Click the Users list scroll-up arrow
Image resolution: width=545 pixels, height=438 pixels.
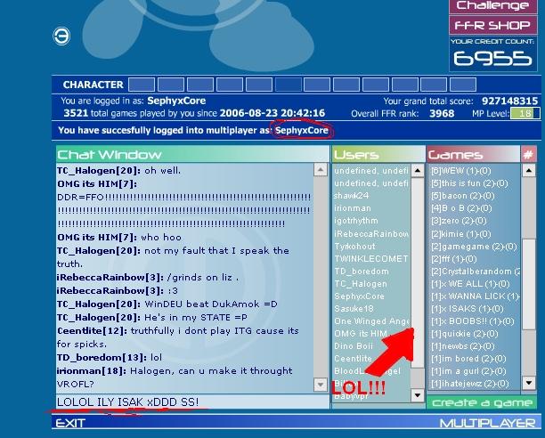tap(417, 171)
